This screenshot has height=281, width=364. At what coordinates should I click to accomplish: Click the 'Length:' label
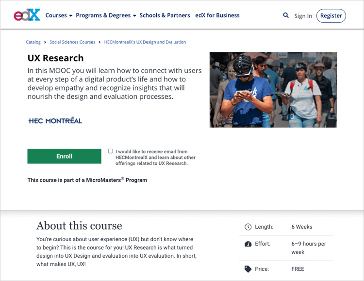click(x=264, y=227)
